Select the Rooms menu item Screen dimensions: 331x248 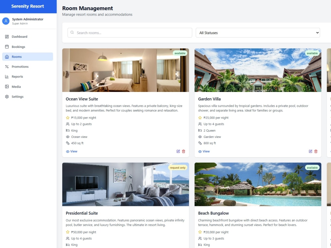click(x=28, y=57)
